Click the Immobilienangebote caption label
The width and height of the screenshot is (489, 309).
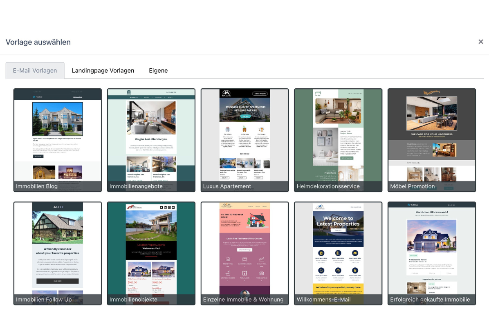click(136, 186)
